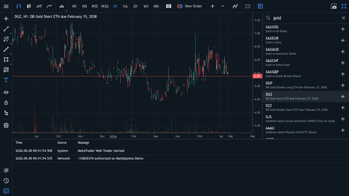Select the polyline path drawing tool
The height and width of the screenshot is (196, 349).
[6, 49]
